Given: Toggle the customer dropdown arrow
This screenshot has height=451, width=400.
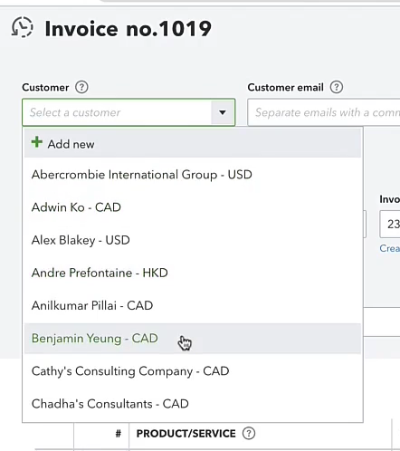Looking at the screenshot, I should [x=223, y=112].
